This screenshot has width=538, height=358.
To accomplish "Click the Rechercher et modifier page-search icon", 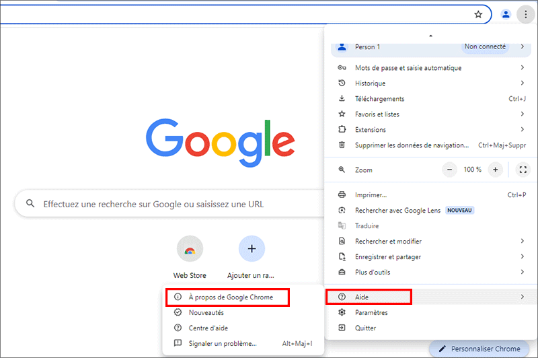I will coord(342,241).
